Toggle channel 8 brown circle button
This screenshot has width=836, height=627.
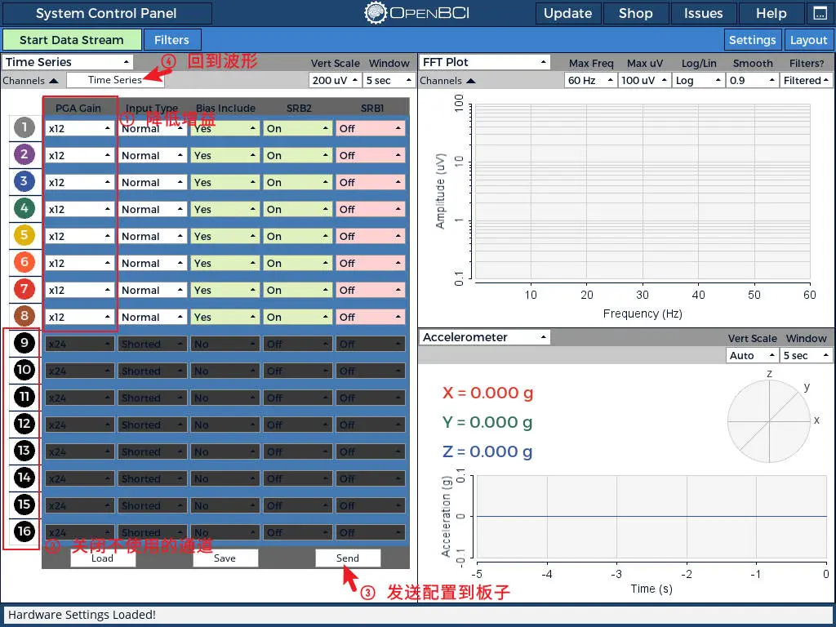[x=24, y=316]
